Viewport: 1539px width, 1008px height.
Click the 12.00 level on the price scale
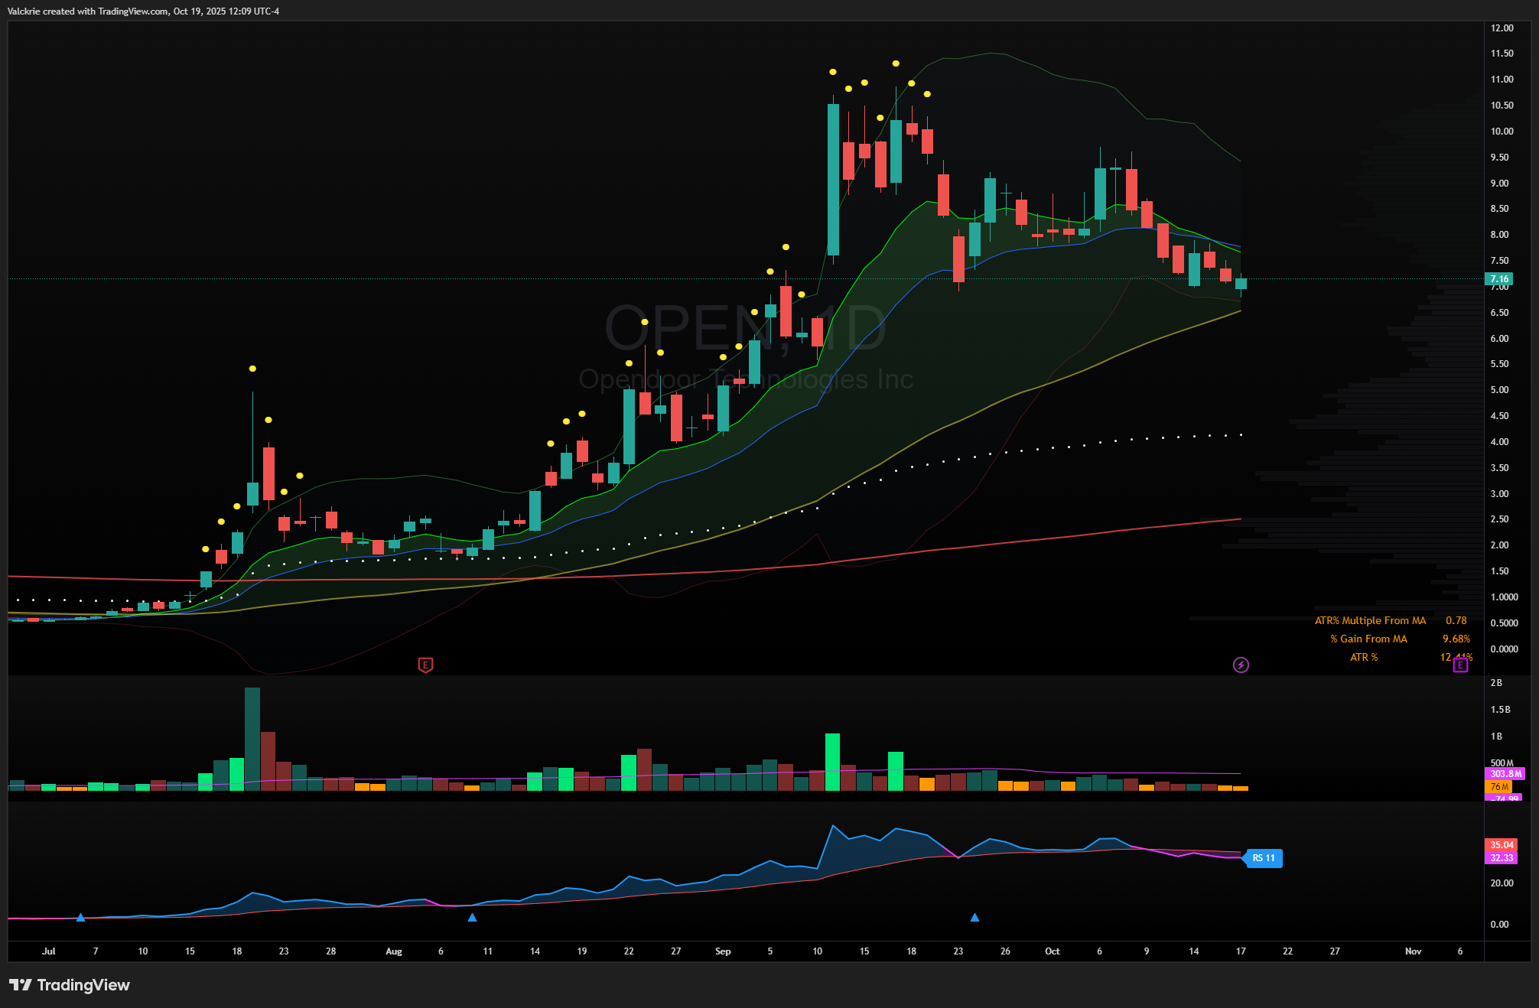(x=1502, y=28)
